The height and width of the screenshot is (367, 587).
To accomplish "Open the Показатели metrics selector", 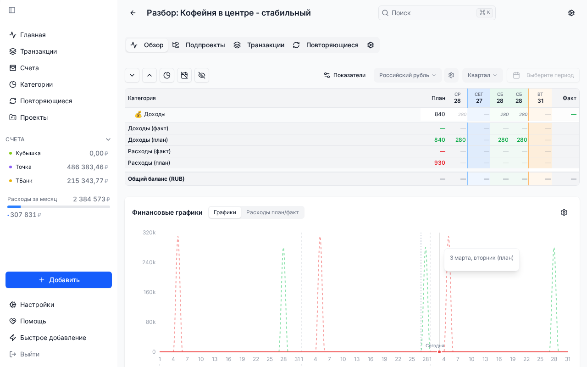I will pos(344,75).
